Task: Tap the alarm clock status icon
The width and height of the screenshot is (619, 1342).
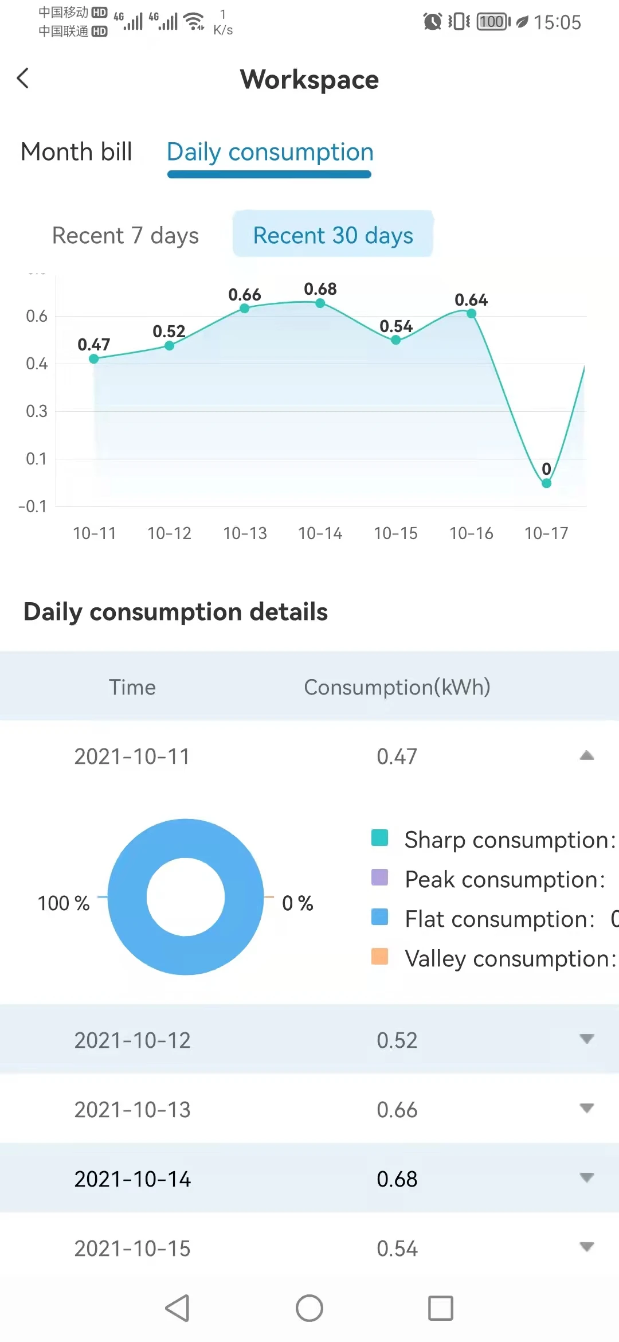Action: tap(432, 22)
